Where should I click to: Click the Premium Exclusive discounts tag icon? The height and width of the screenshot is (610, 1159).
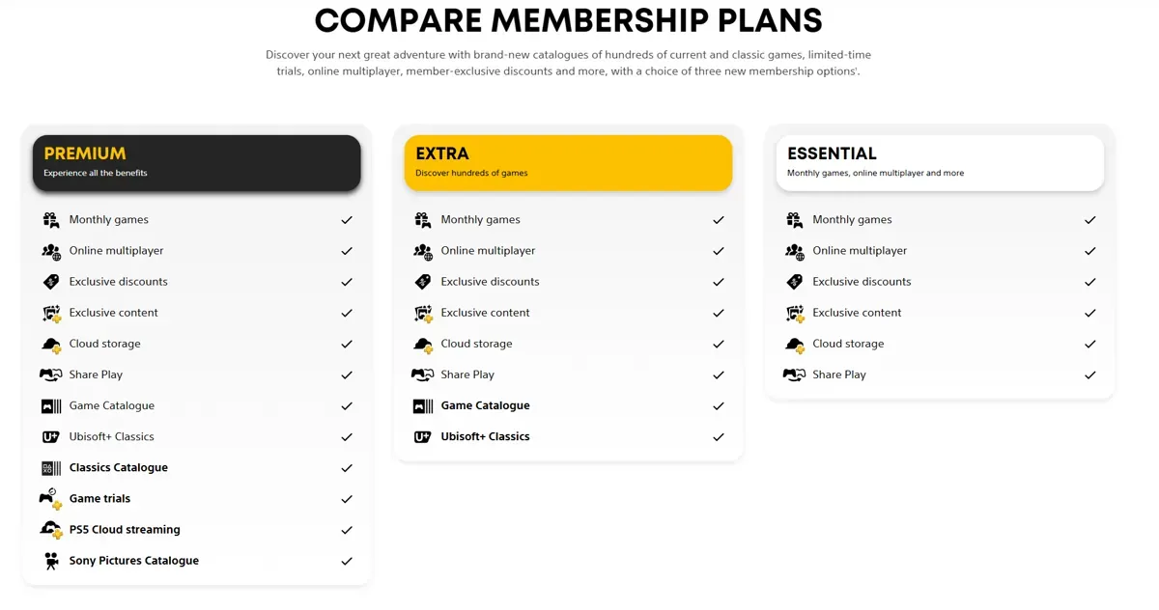(x=51, y=282)
